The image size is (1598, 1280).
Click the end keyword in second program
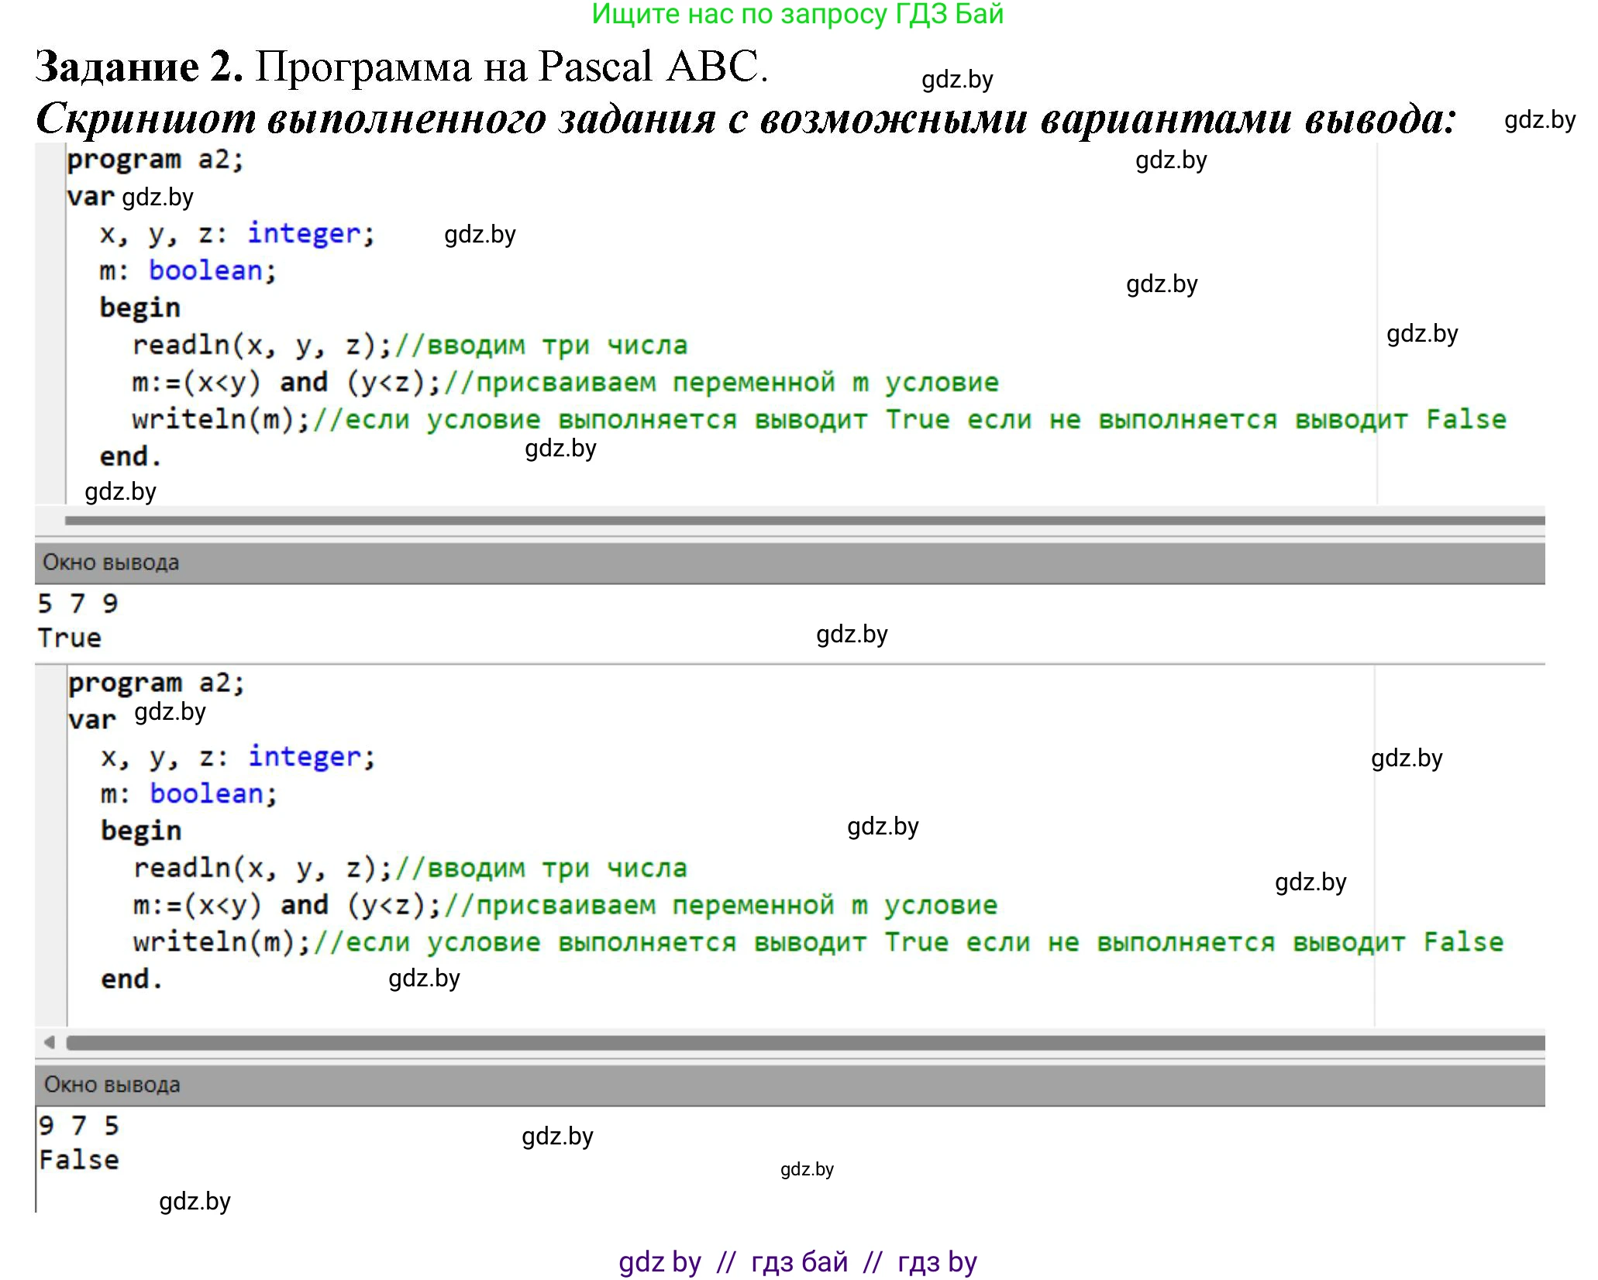(128, 978)
